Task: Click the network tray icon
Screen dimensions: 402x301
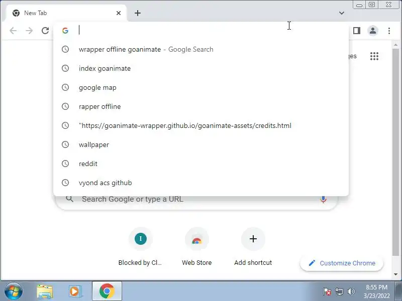Action: click(x=339, y=291)
